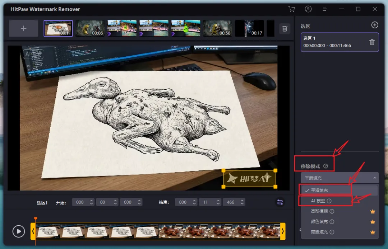The height and width of the screenshot is (249, 388).
Task: Click the purple loop icon beside time fields
Action: [x=280, y=202]
